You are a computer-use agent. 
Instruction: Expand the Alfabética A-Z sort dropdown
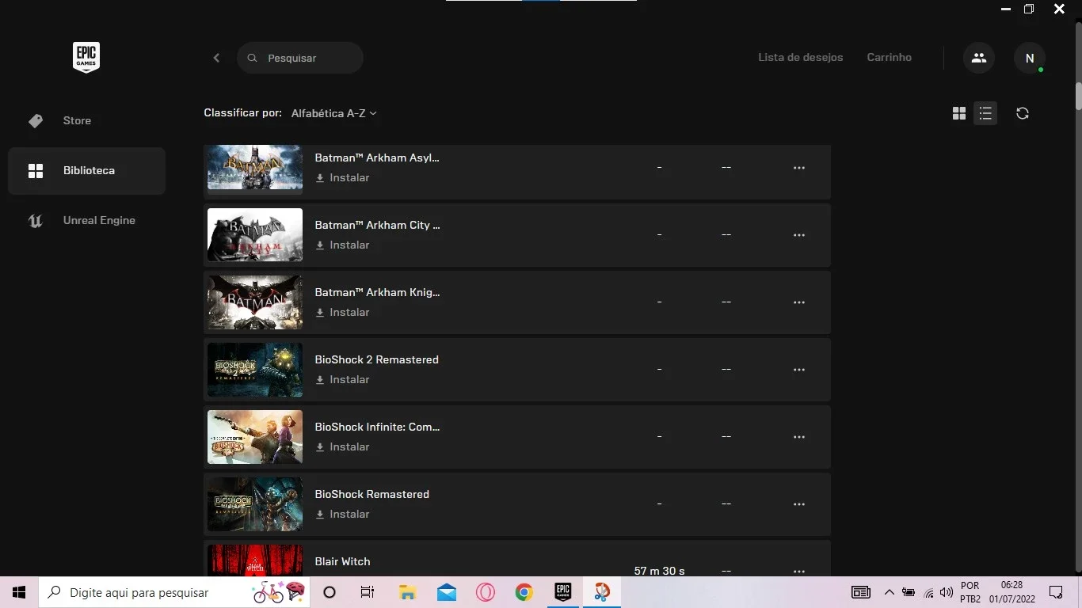pos(334,113)
